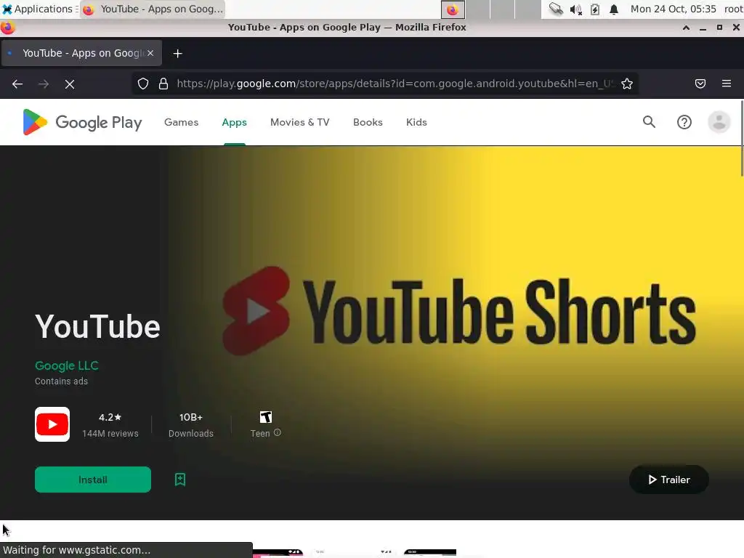Open Movies & TV section
Image resolution: width=744 pixels, height=558 pixels.
click(300, 122)
